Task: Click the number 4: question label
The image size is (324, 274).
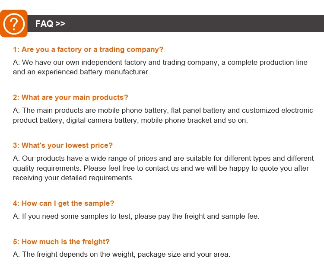Action: [x=16, y=203]
